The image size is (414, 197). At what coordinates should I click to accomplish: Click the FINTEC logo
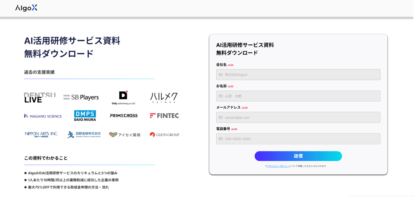tap(164, 116)
